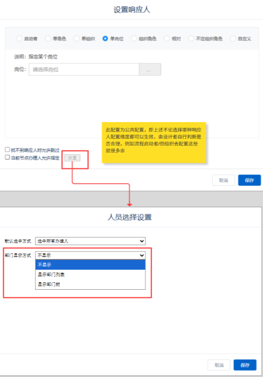The image size is (263, 377).
Task: Save the 人员选择设置 dialog
Action: [245, 365]
